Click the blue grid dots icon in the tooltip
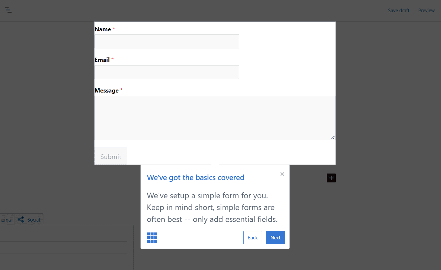This screenshot has width=441, height=270. tap(152, 237)
